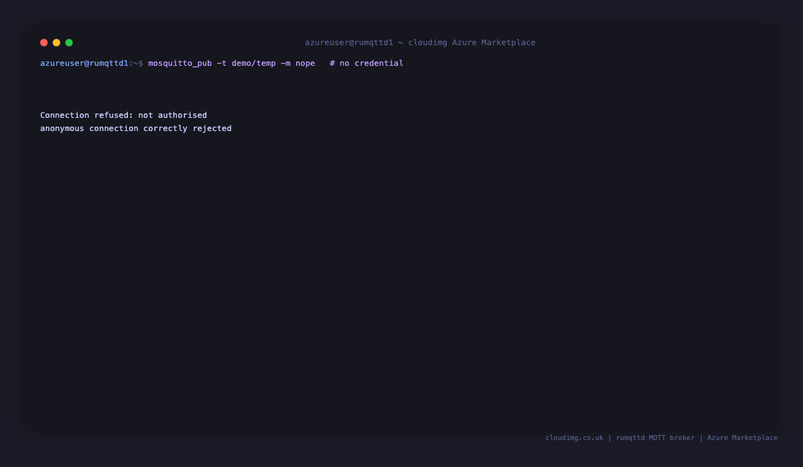The image size is (803, 467).
Task: Click the terminal title 'azureuser@rumqttd1 ~ cloudimg Azure Marketplace'
Action: (x=420, y=43)
